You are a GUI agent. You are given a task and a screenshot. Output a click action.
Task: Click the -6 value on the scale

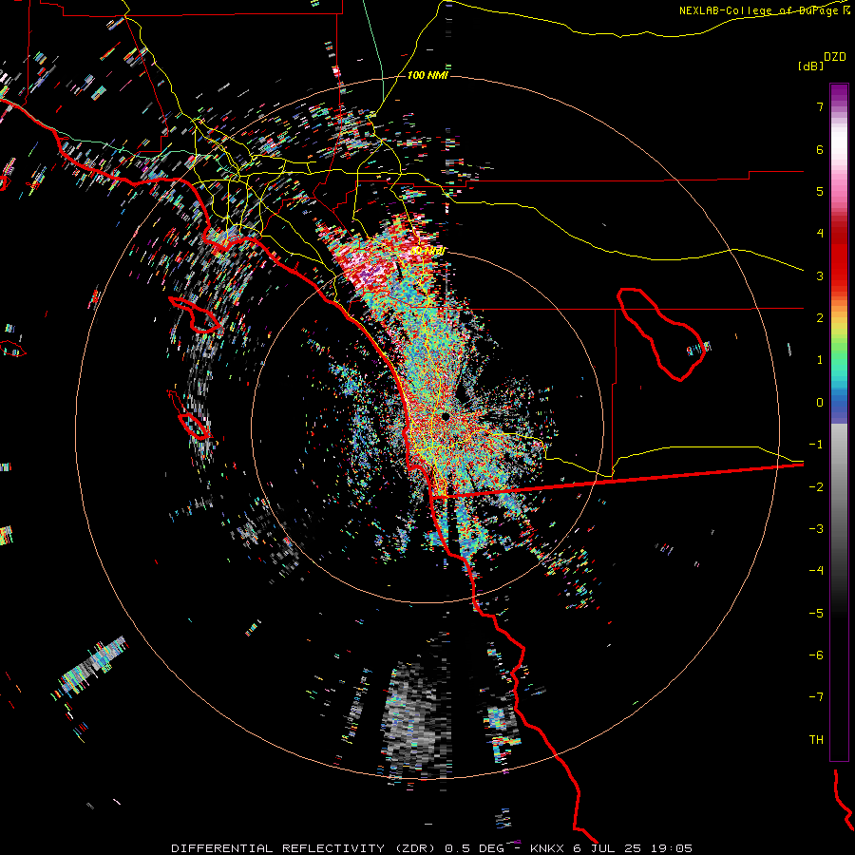[816, 655]
